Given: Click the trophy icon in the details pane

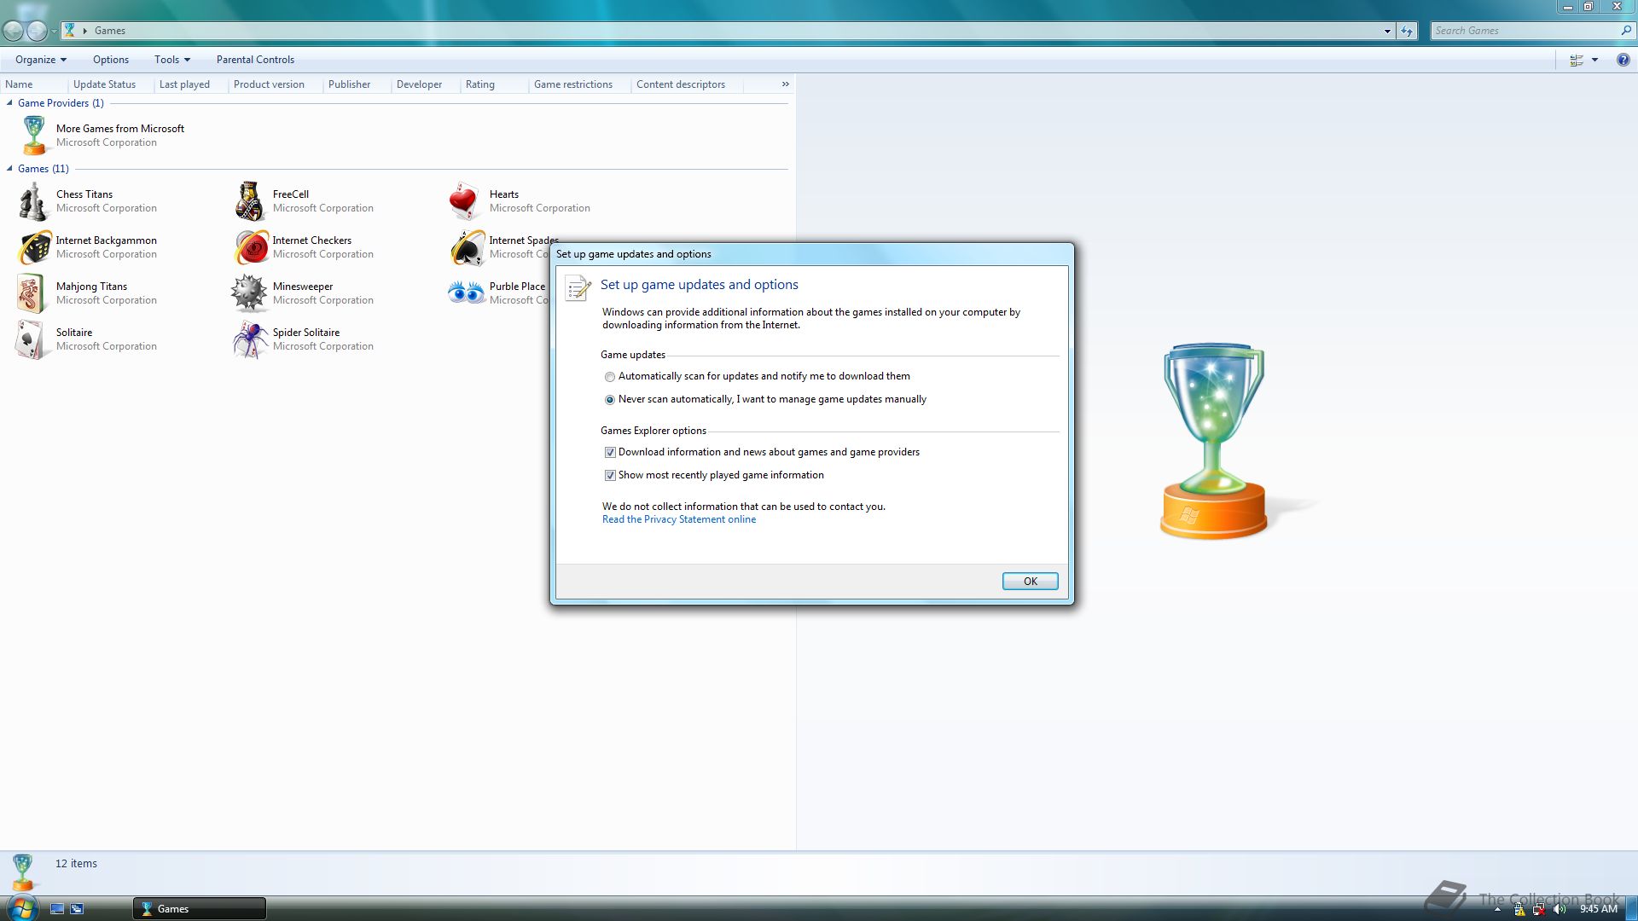Looking at the screenshot, I should [23, 872].
